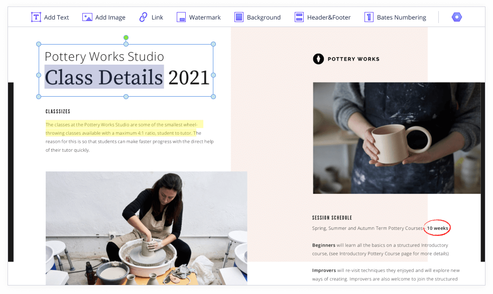
Task: Click the purple hexagon settings icon
Action: pos(456,17)
